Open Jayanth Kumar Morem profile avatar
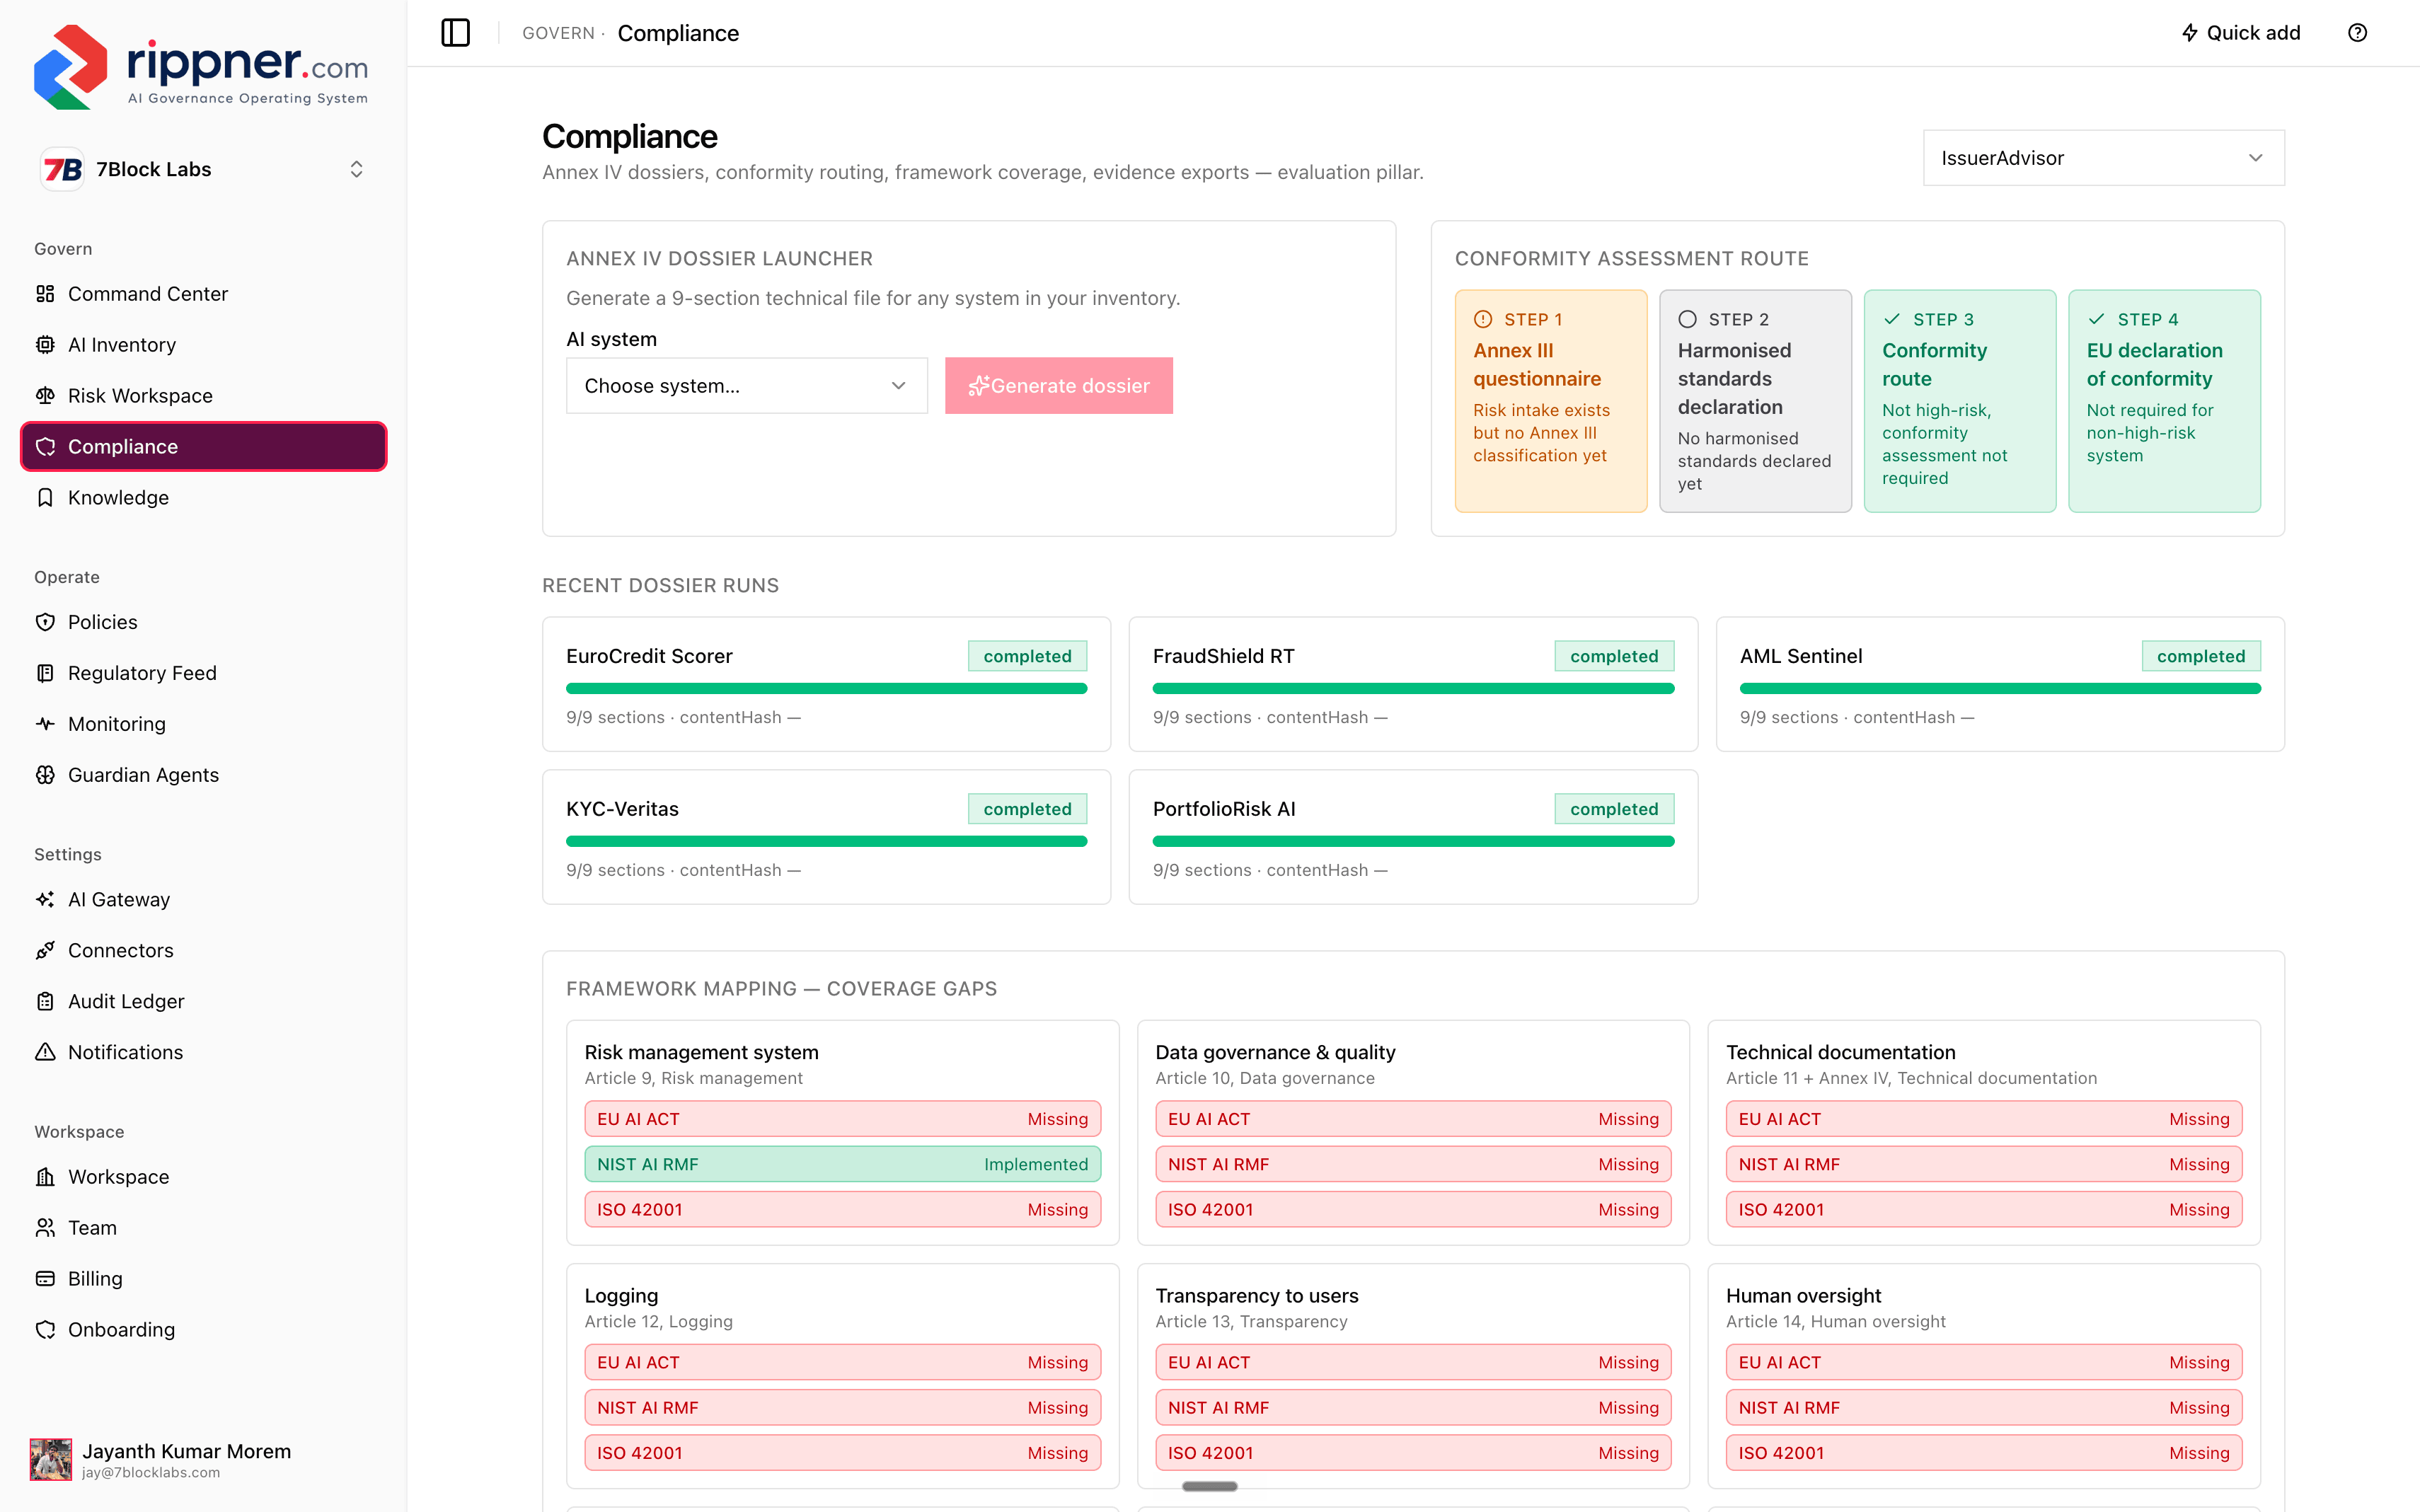 tap(51, 1460)
